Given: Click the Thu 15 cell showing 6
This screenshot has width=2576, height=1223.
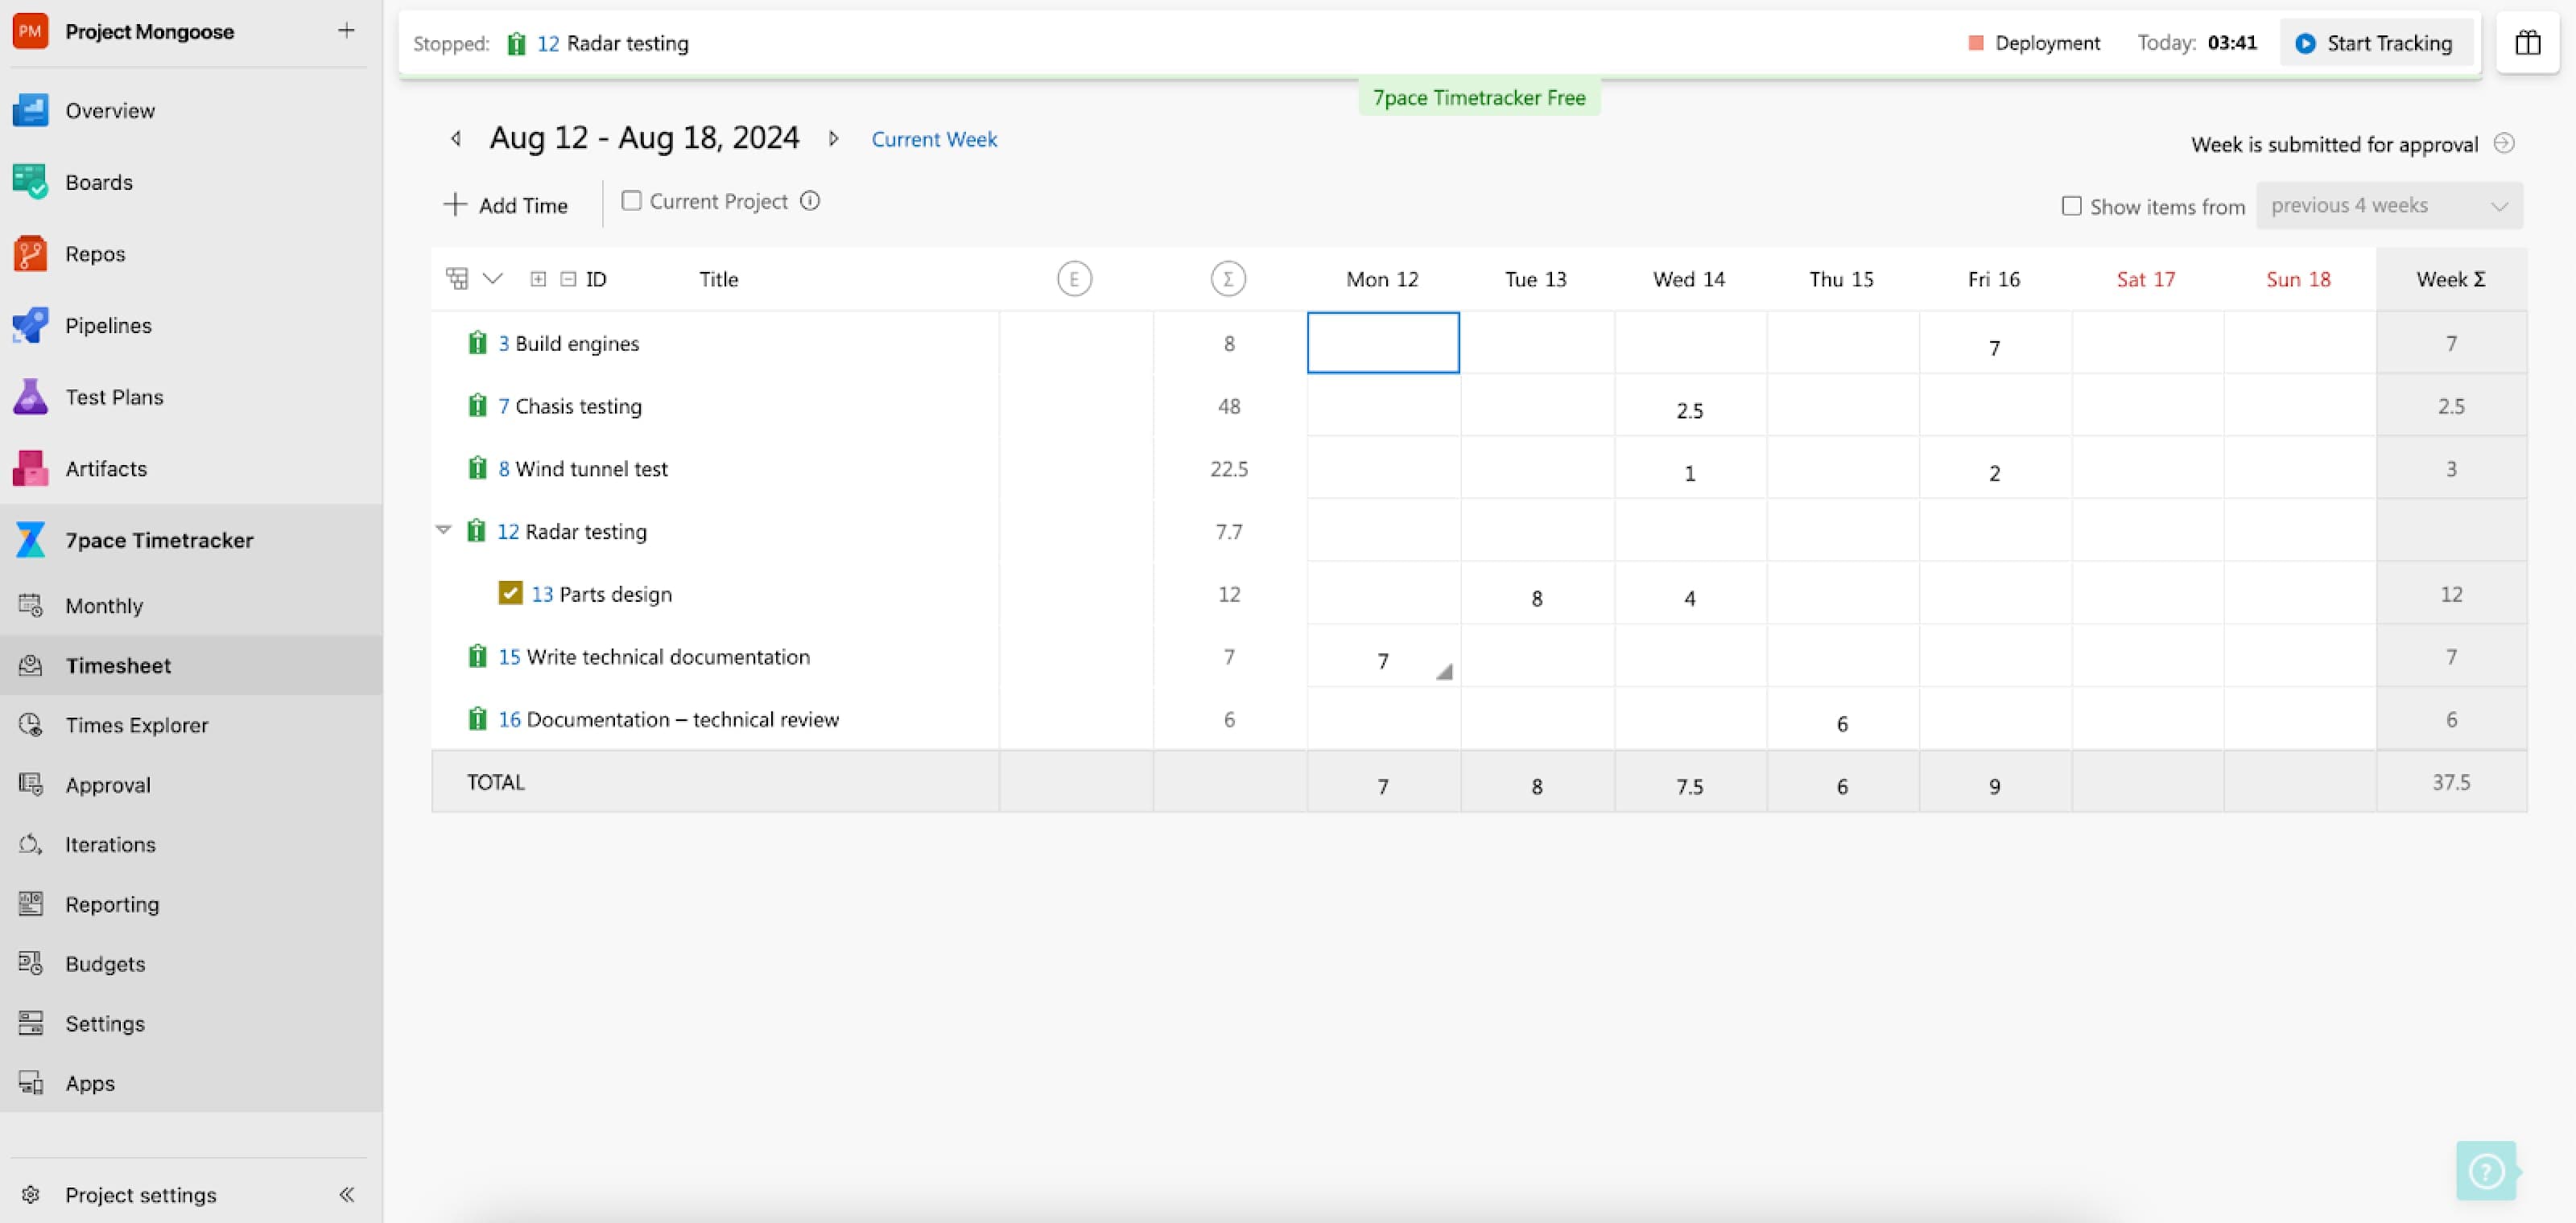Looking at the screenshot, I should pos(1842,719).
